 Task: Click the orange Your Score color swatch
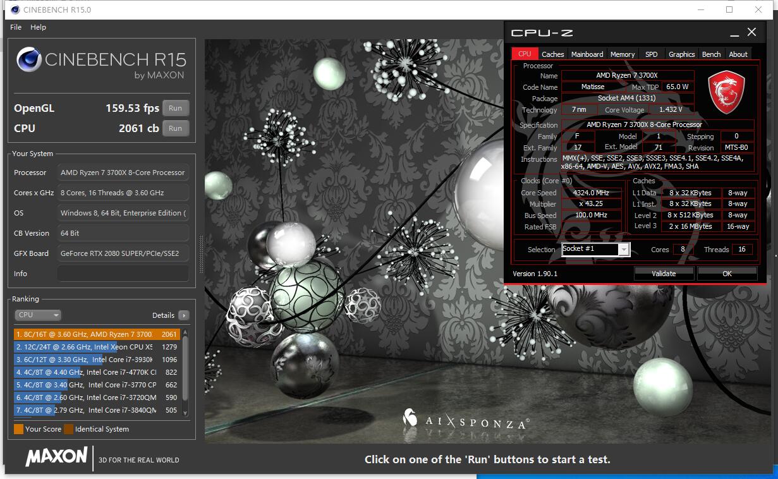(x=18, y=429)
